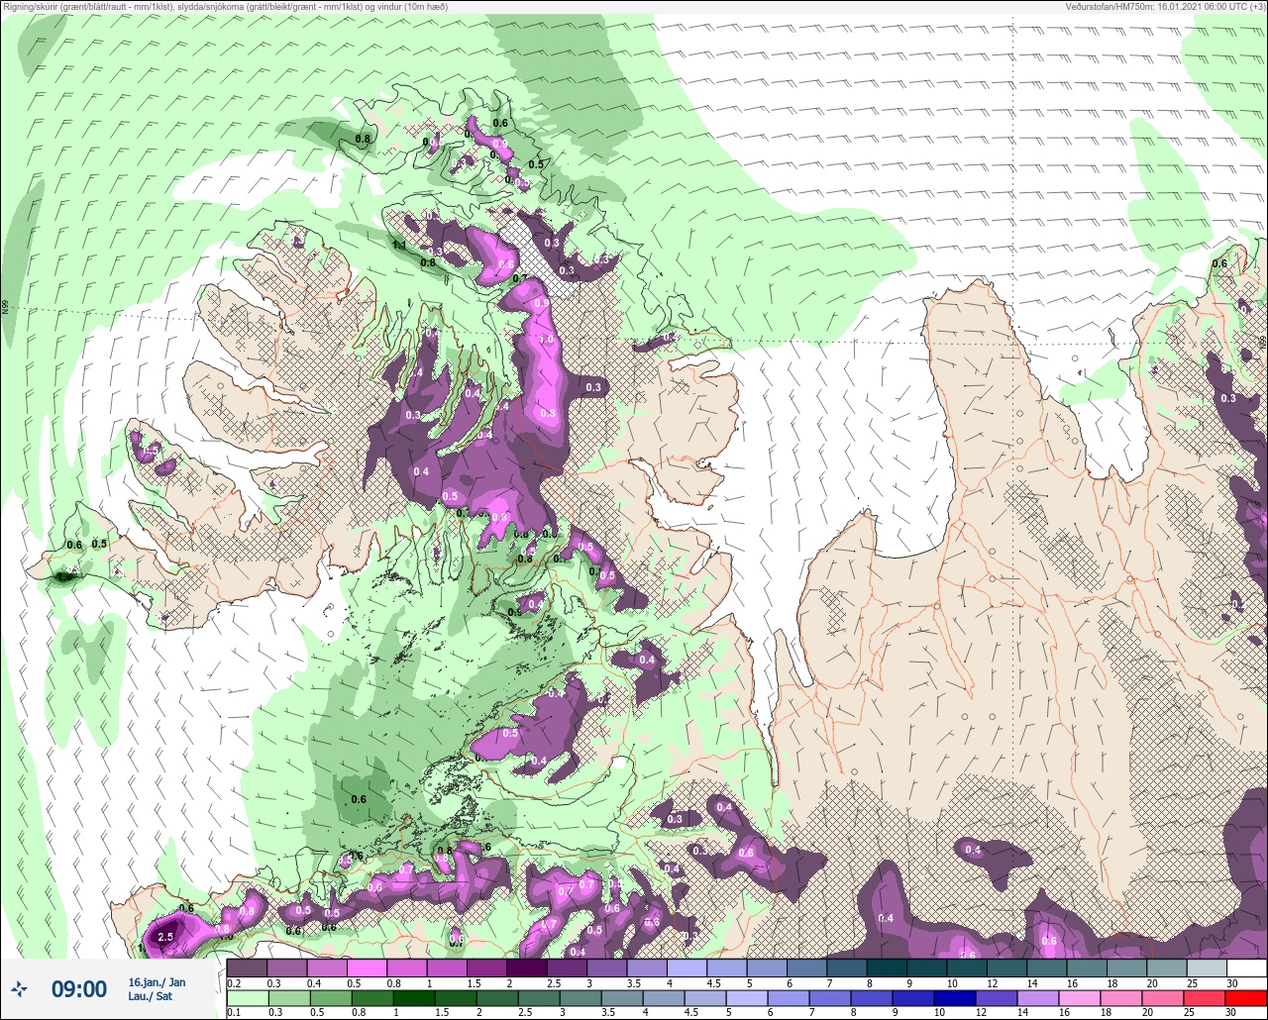The image size is (1268, 1020).
Task: Pick the upper legend swatch labeled 14
Action: pos(1047,968)
